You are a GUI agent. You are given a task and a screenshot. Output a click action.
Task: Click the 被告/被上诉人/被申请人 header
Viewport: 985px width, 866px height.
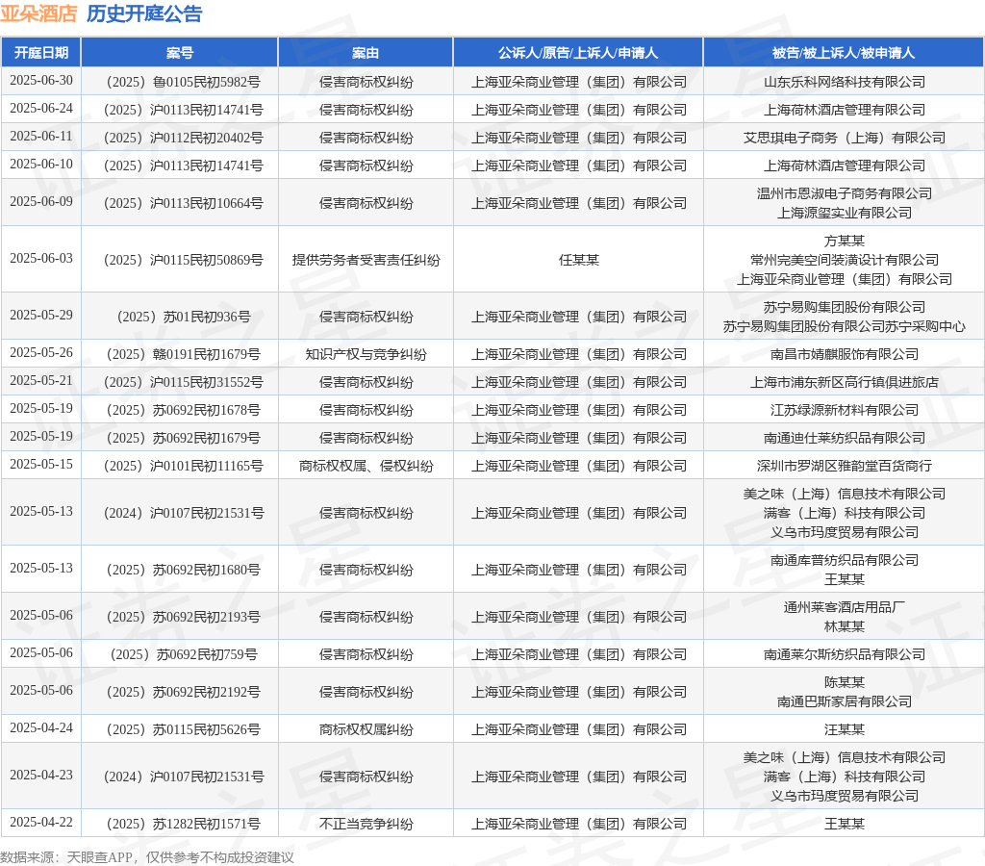(x=844, y=53)
